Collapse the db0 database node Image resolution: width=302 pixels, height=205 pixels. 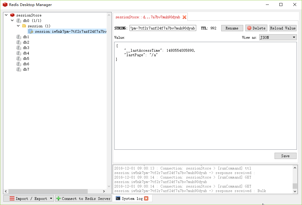pos(12,20)
